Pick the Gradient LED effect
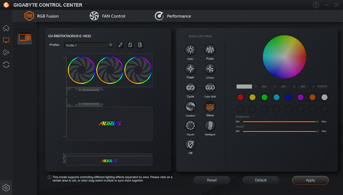 190,106
